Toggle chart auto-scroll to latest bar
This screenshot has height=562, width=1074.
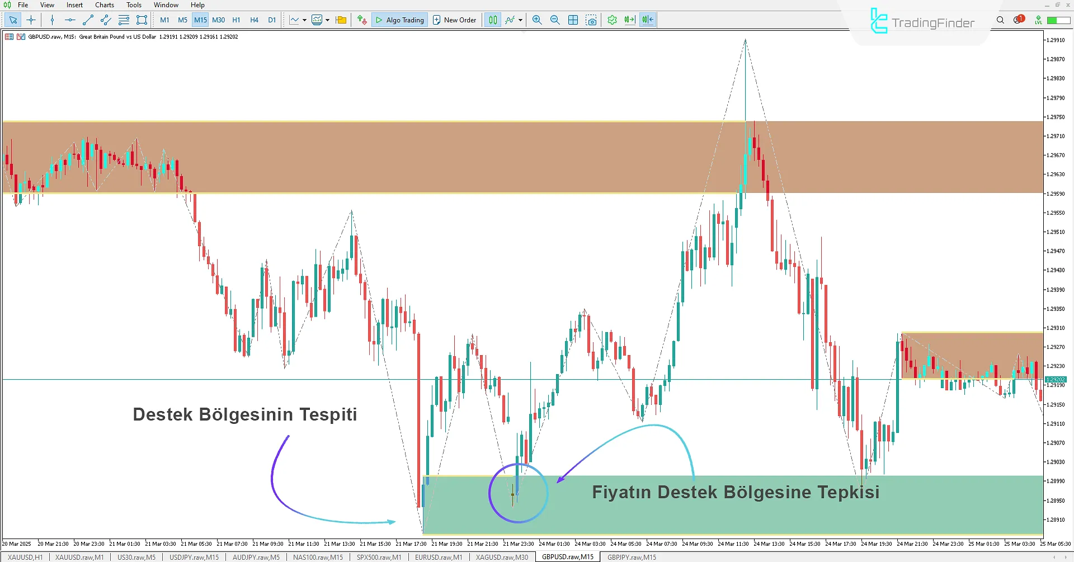point(630,20)
